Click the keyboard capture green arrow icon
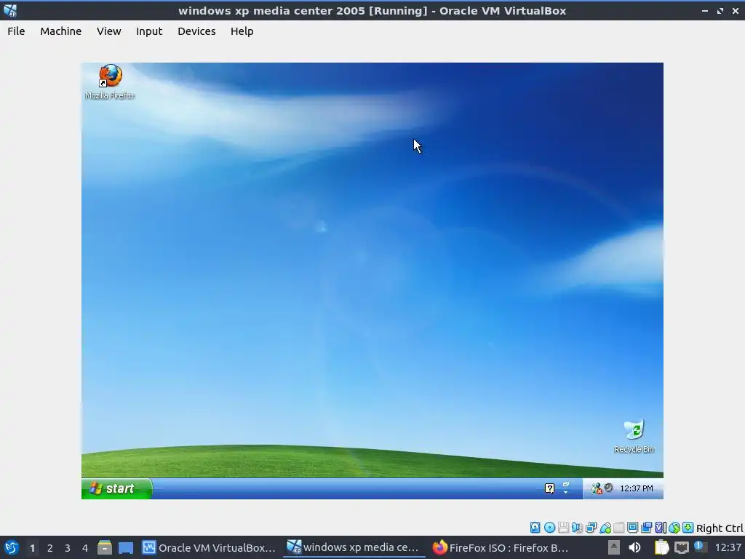Screen dimensions: 745x559 point(688,528)
